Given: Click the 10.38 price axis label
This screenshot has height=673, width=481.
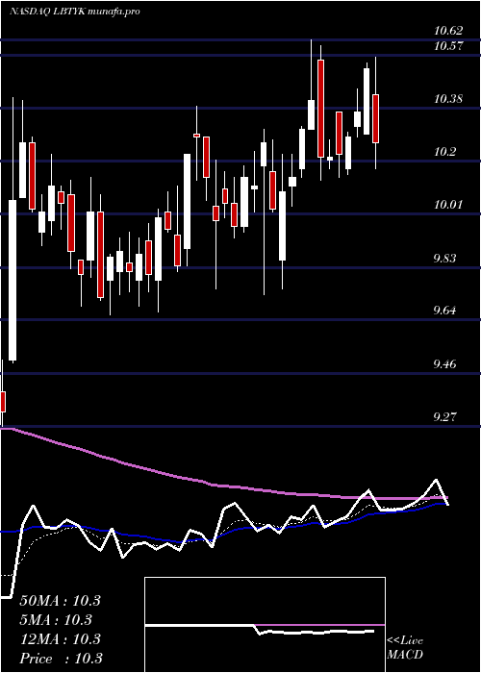Looking at the screenshot, I should (x=448, y=99).
